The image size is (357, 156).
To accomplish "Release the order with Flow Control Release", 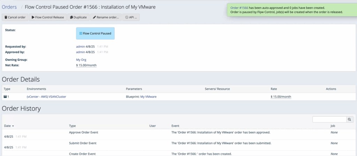I will [48, 17].
